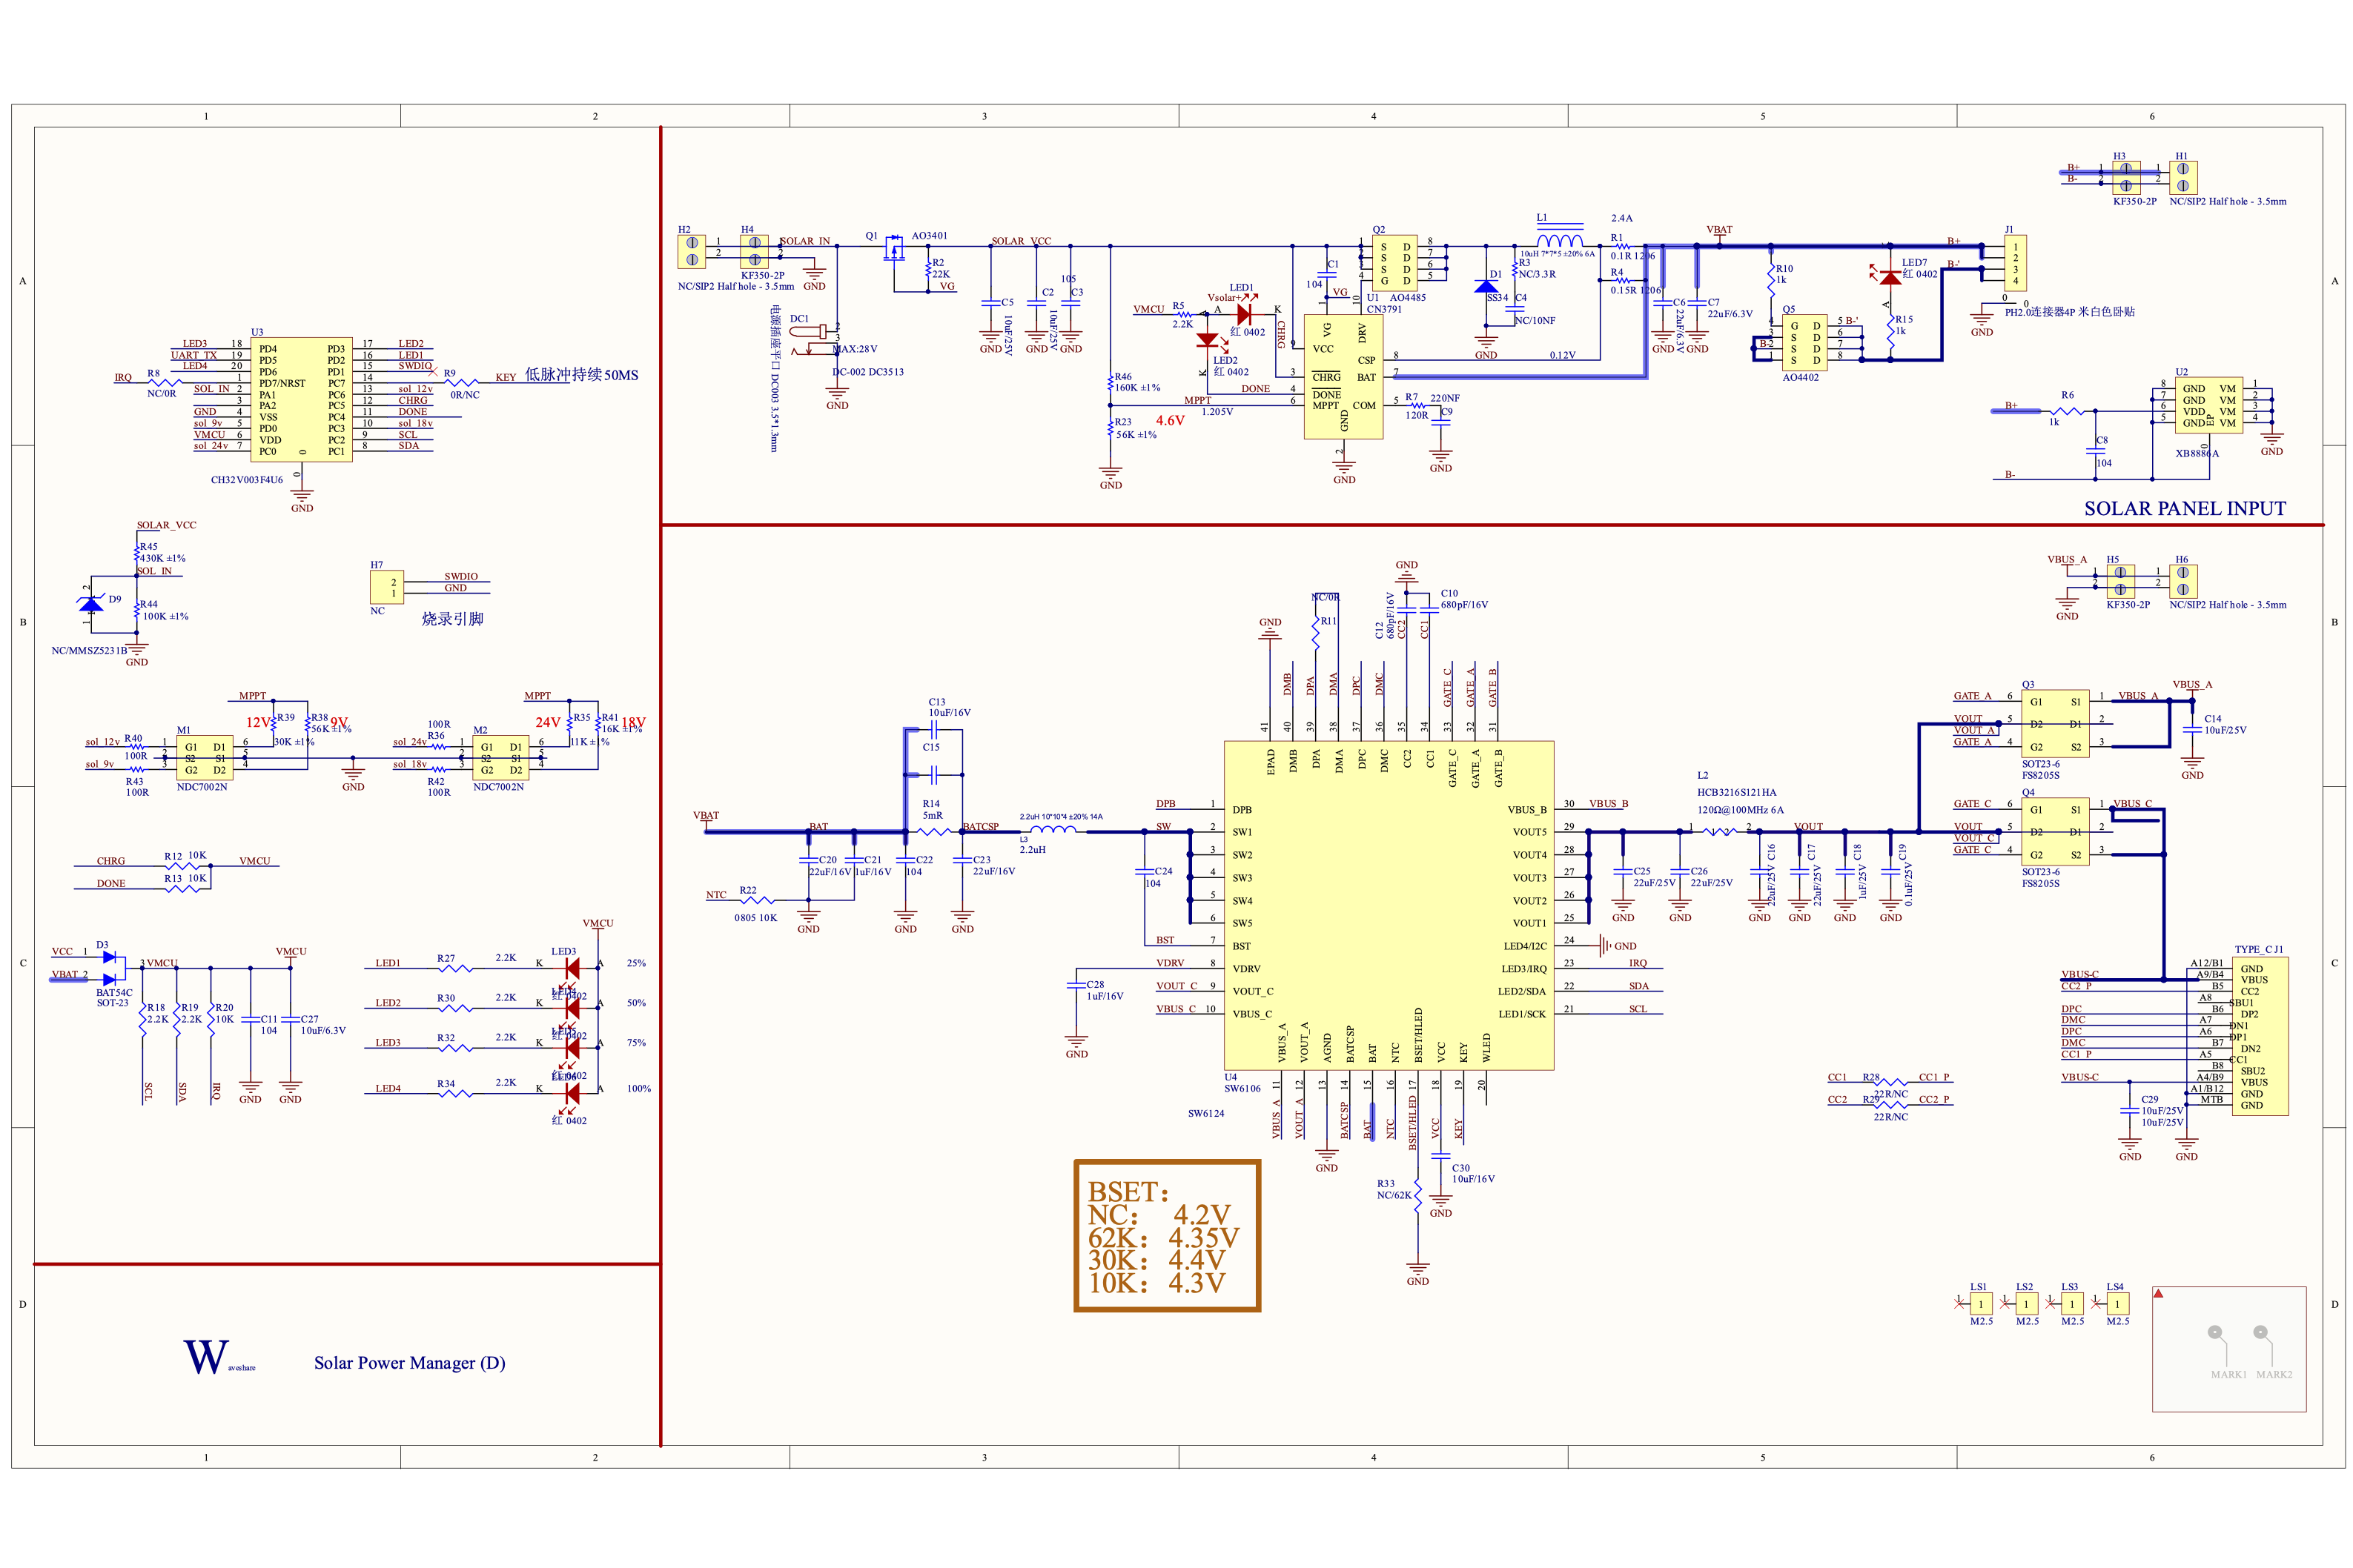Screen dimensions: 2353x1568
Task: Click the CH32V003F4U6 microcontroller U3 symbol
Action: 301,399
